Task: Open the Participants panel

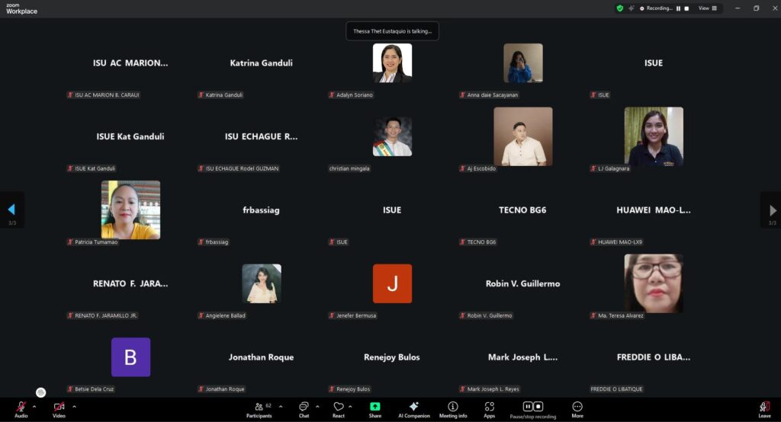Action: pos(259,408)
